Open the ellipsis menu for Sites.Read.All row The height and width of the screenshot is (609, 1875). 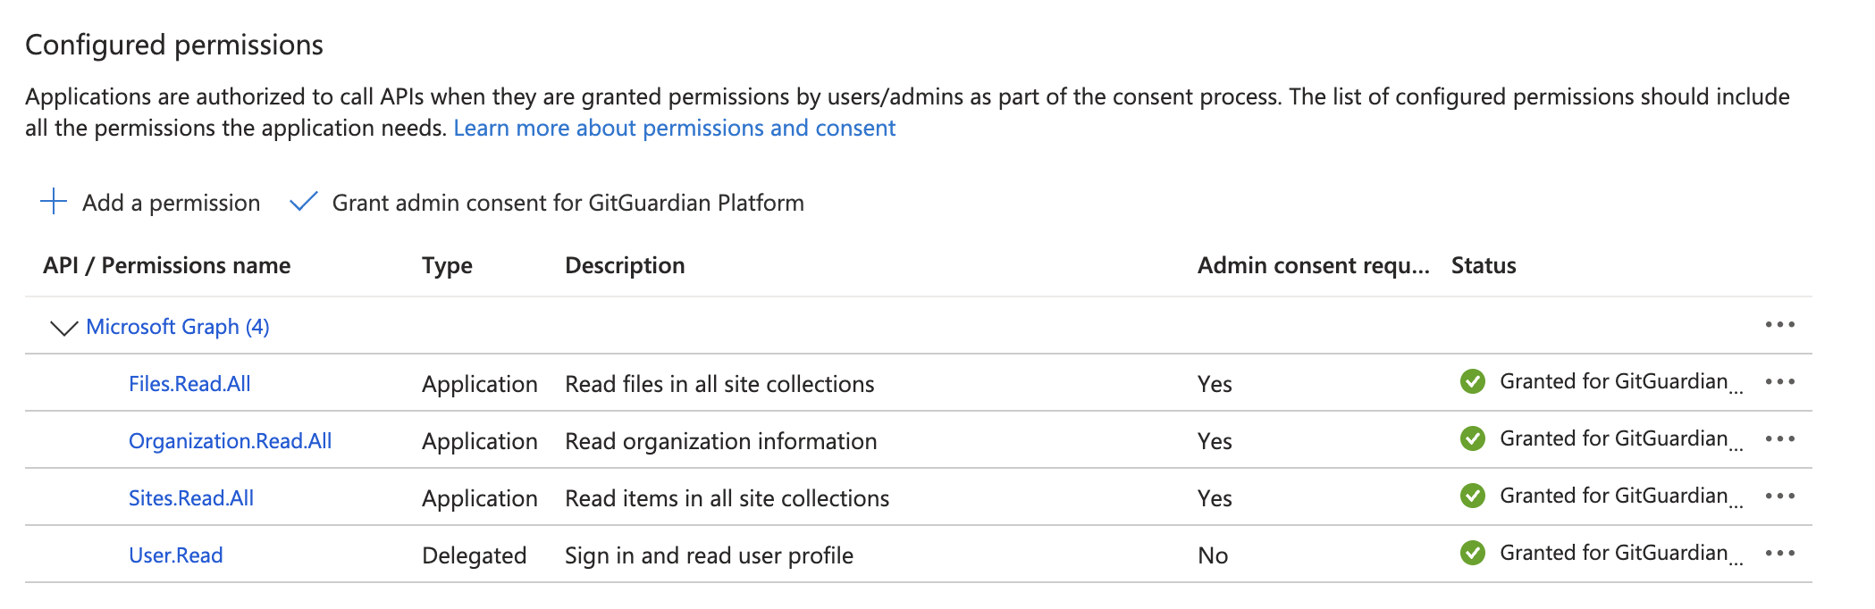[x=1779, y=496]
